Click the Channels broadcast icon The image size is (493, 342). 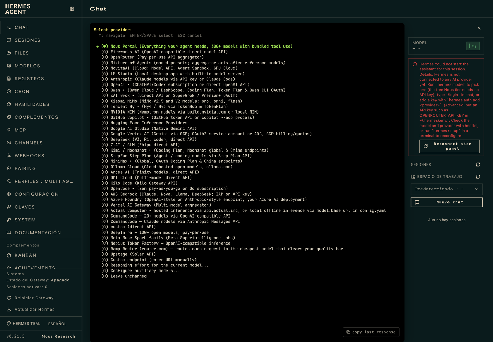click(9, 143)
